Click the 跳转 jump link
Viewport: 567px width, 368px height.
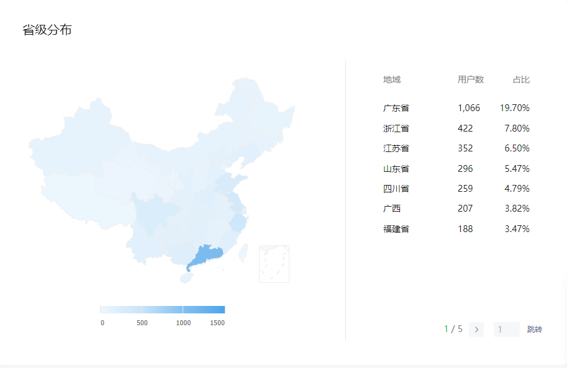pos(535,330)
